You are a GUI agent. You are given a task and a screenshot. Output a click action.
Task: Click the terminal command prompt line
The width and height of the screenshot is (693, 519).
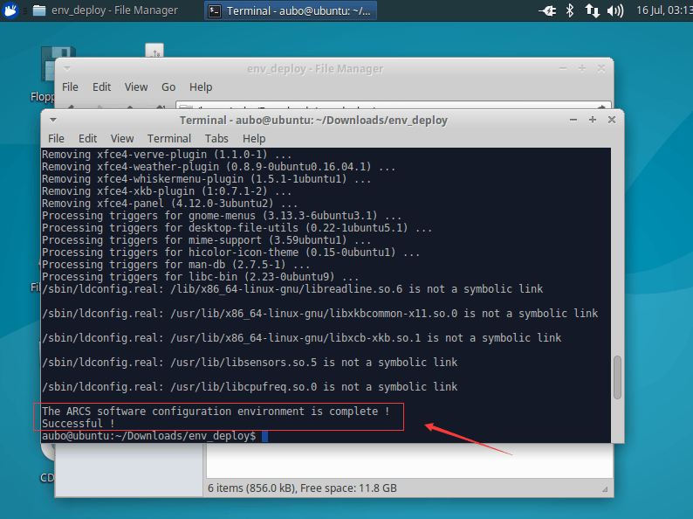[x=154, y=436]
